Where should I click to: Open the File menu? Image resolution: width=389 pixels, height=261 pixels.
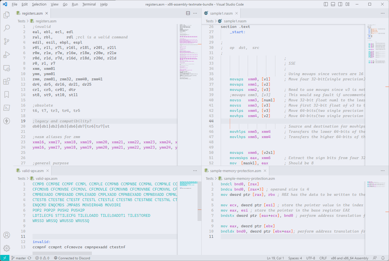(15, 4)
